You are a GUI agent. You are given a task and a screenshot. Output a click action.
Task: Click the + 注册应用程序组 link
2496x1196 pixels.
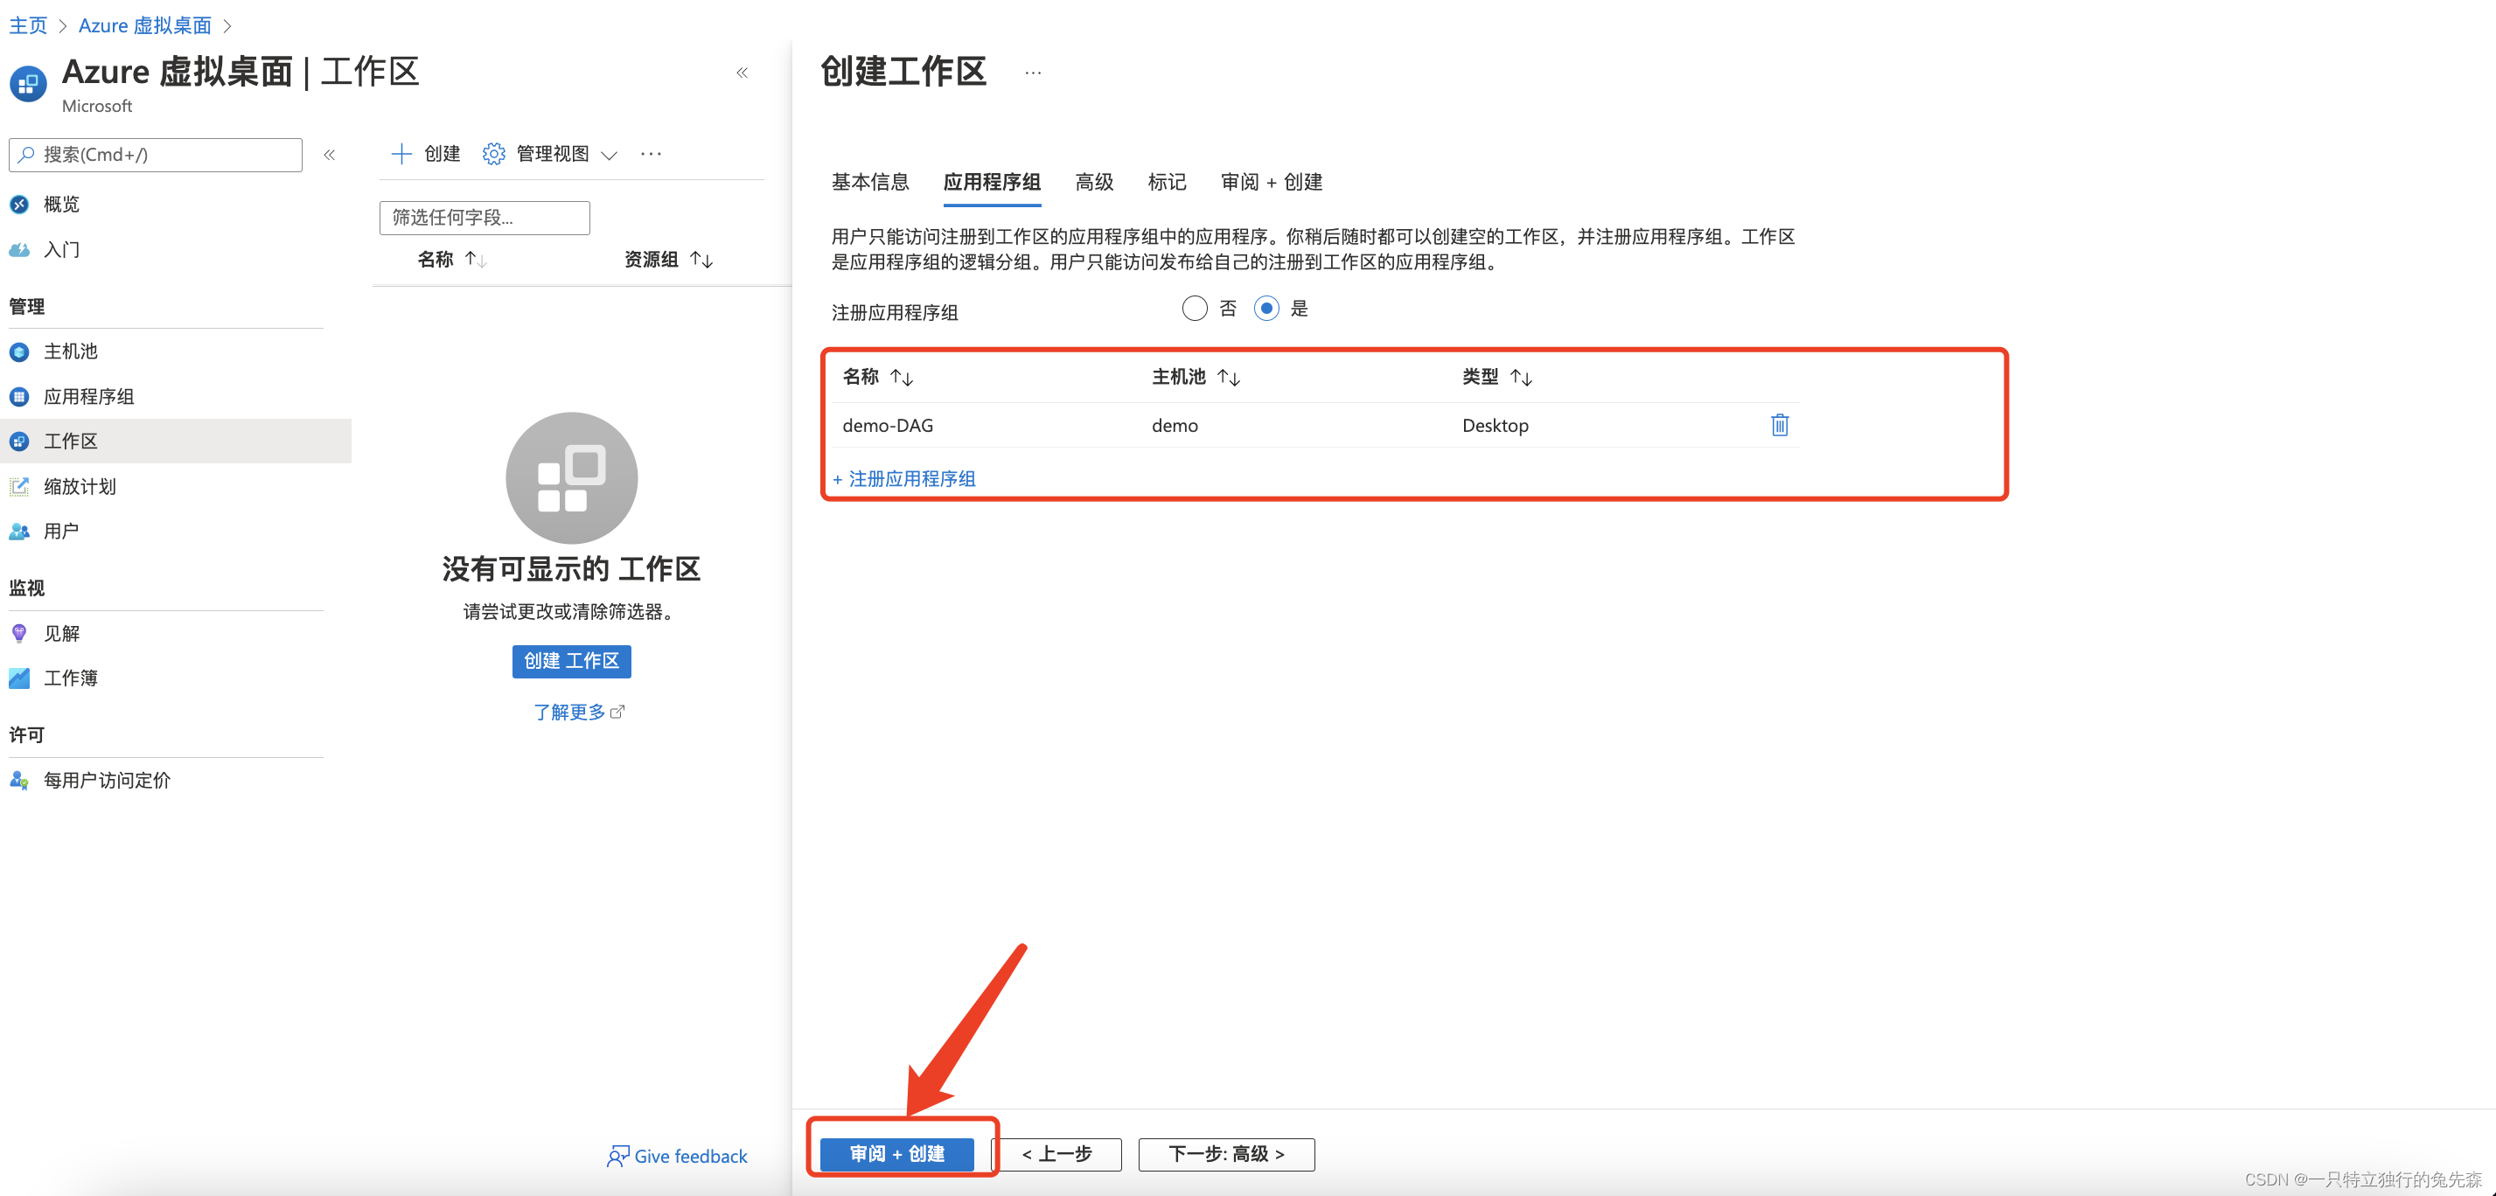(905, 478)
